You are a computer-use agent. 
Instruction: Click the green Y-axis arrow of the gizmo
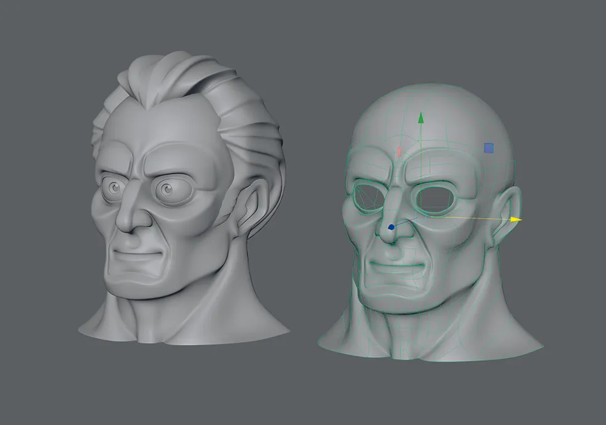click(x=421, y=118)
